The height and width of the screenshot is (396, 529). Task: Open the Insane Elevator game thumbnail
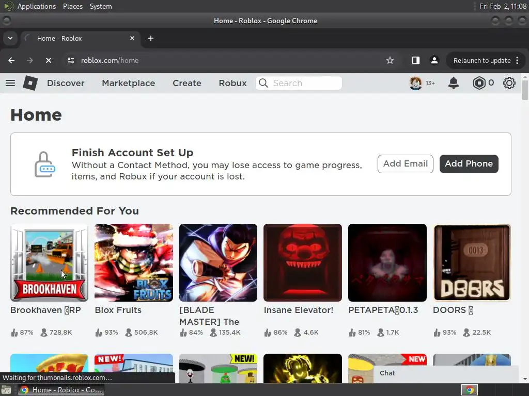pyautogui.click(x=303, y=262)
